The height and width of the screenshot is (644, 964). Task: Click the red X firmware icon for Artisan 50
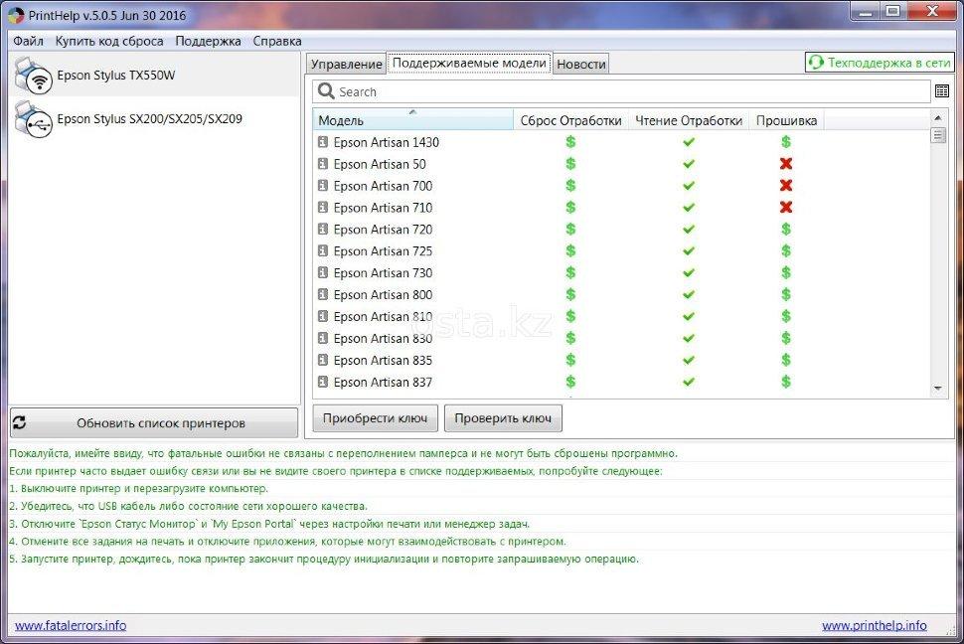786,164
